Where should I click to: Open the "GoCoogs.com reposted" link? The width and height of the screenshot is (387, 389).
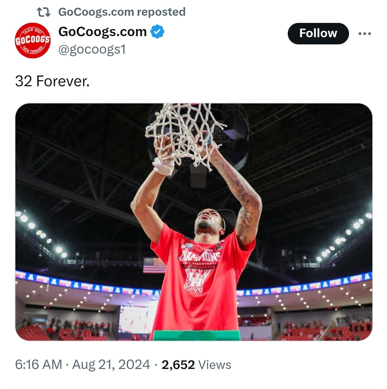tap(122, 12)
